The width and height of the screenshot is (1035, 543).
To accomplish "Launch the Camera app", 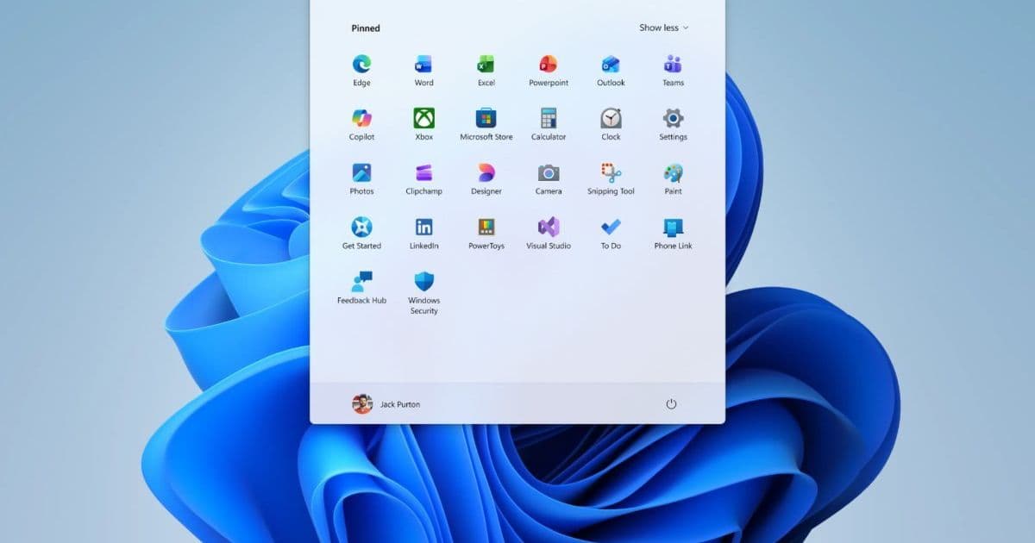I will (549, 172).
